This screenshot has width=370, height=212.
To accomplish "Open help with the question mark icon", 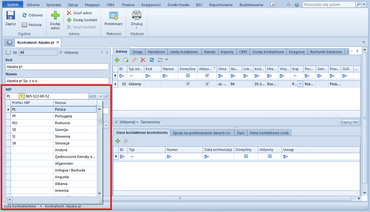I will tap(297, 5).
